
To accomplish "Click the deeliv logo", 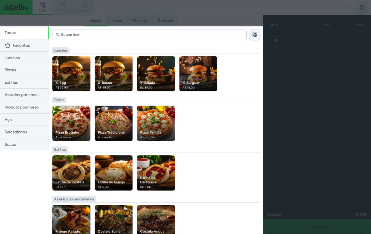I will tap(16, 7).
